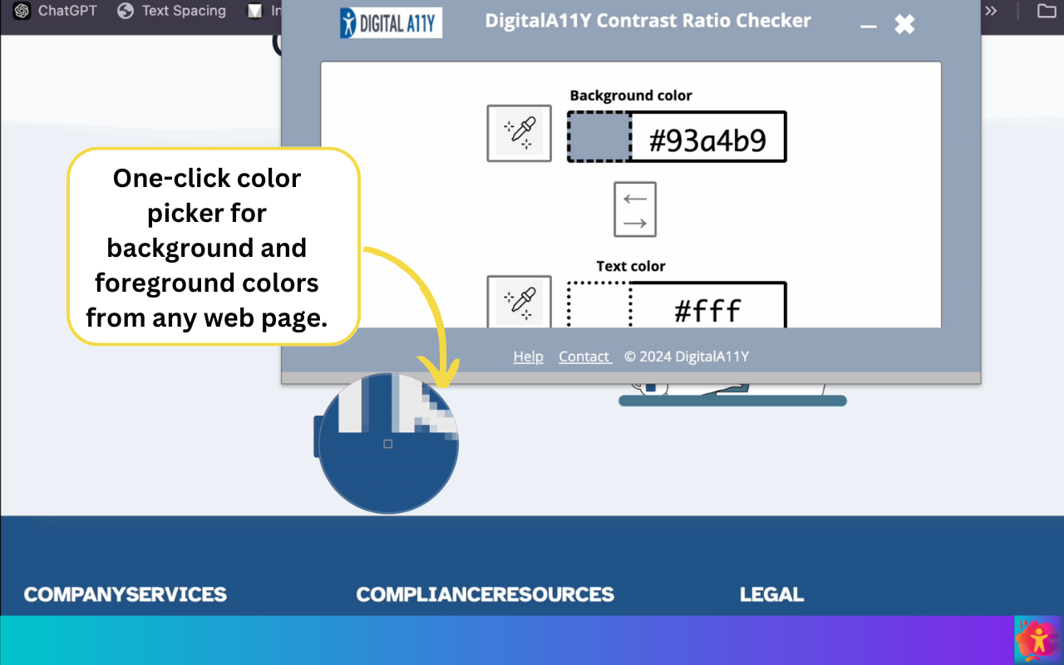The height and width of the screenshot is (665, 1064).
Task: Select the COMPANY footer heading
Action: point(75,594)
